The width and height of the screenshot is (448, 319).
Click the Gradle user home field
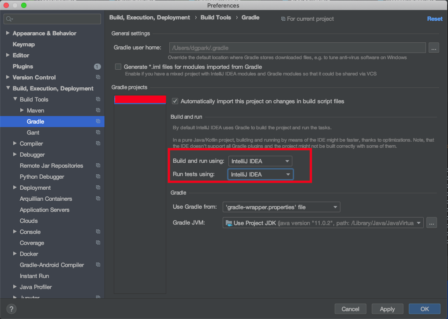298,48
